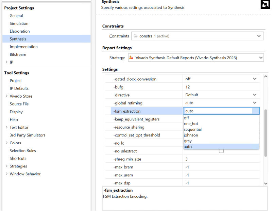Click the AMD logo icon
Screen dimensions: 272x211
tap(265, 4)
